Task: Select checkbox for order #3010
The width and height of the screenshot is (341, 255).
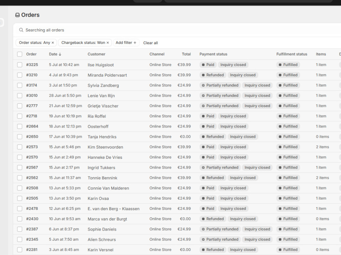Action: pyautogui.click(x=19, y=96)
